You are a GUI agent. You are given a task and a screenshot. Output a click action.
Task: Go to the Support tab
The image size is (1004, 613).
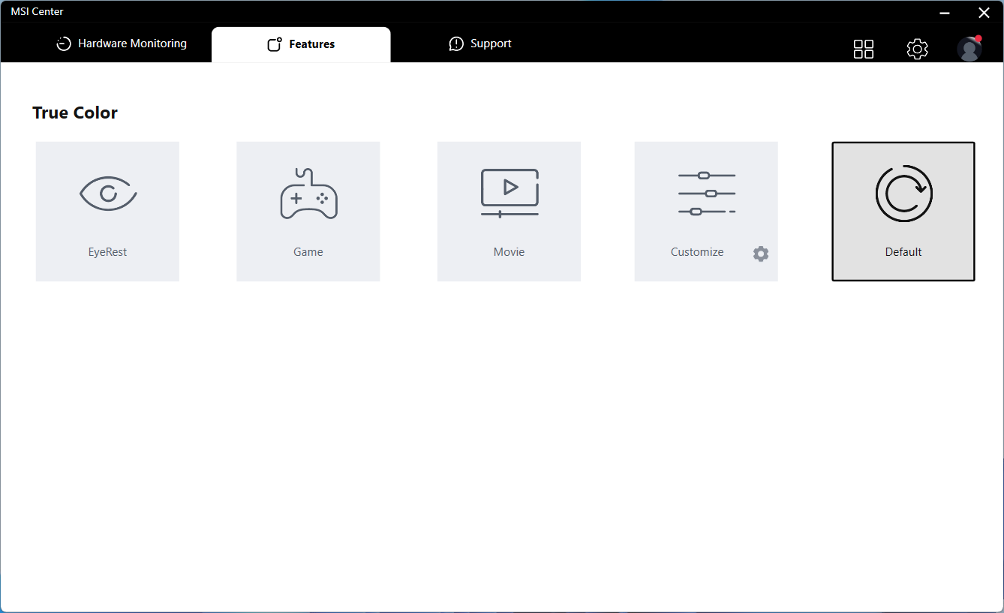point(480,44)
